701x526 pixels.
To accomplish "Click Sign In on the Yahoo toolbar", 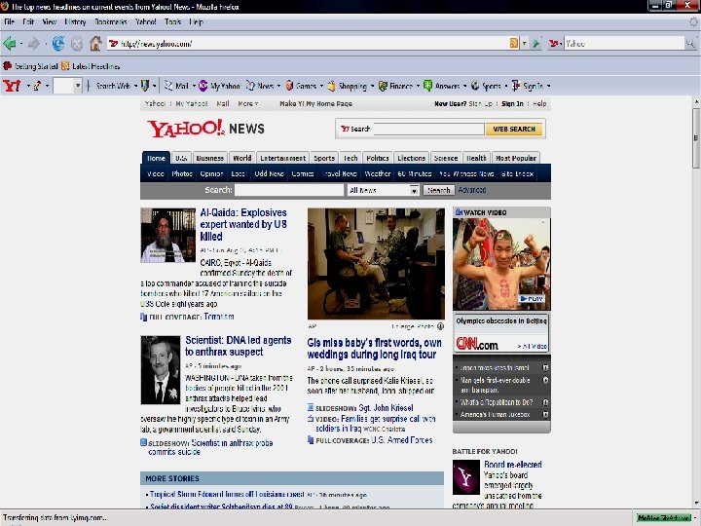I will 528,86.
